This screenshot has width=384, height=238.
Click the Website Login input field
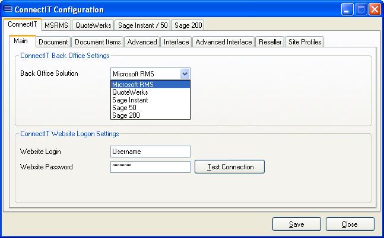(x=150, y=152)
